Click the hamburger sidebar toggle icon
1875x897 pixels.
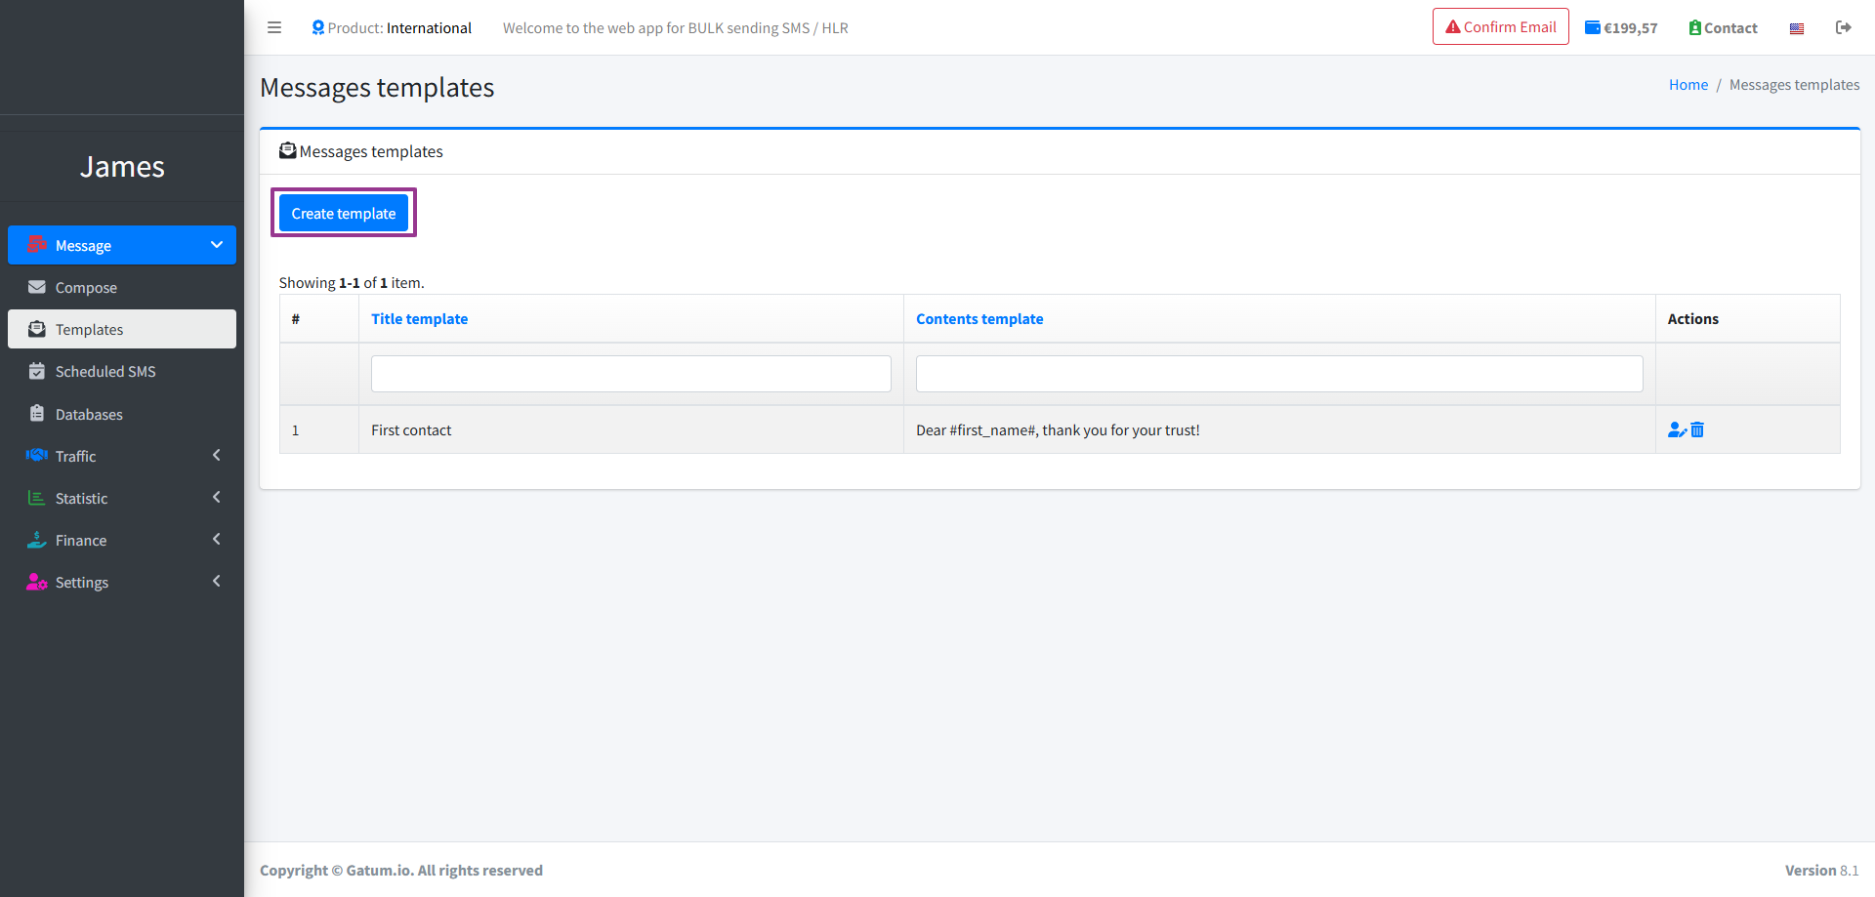(274, 27)
